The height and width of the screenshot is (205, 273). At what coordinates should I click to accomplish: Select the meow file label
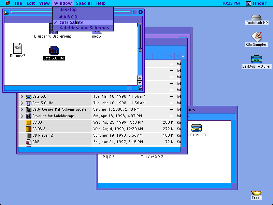[x=97, y=36]
